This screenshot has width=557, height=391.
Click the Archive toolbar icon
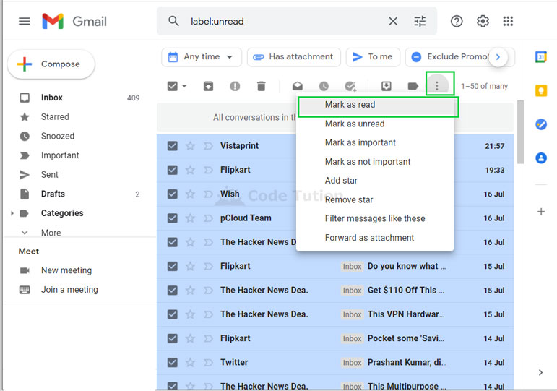tap(209, 86)
